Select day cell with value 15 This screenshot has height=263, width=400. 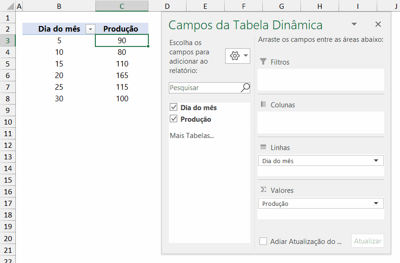59,64
